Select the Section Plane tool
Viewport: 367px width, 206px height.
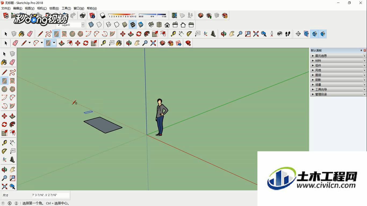coord(298,34)
